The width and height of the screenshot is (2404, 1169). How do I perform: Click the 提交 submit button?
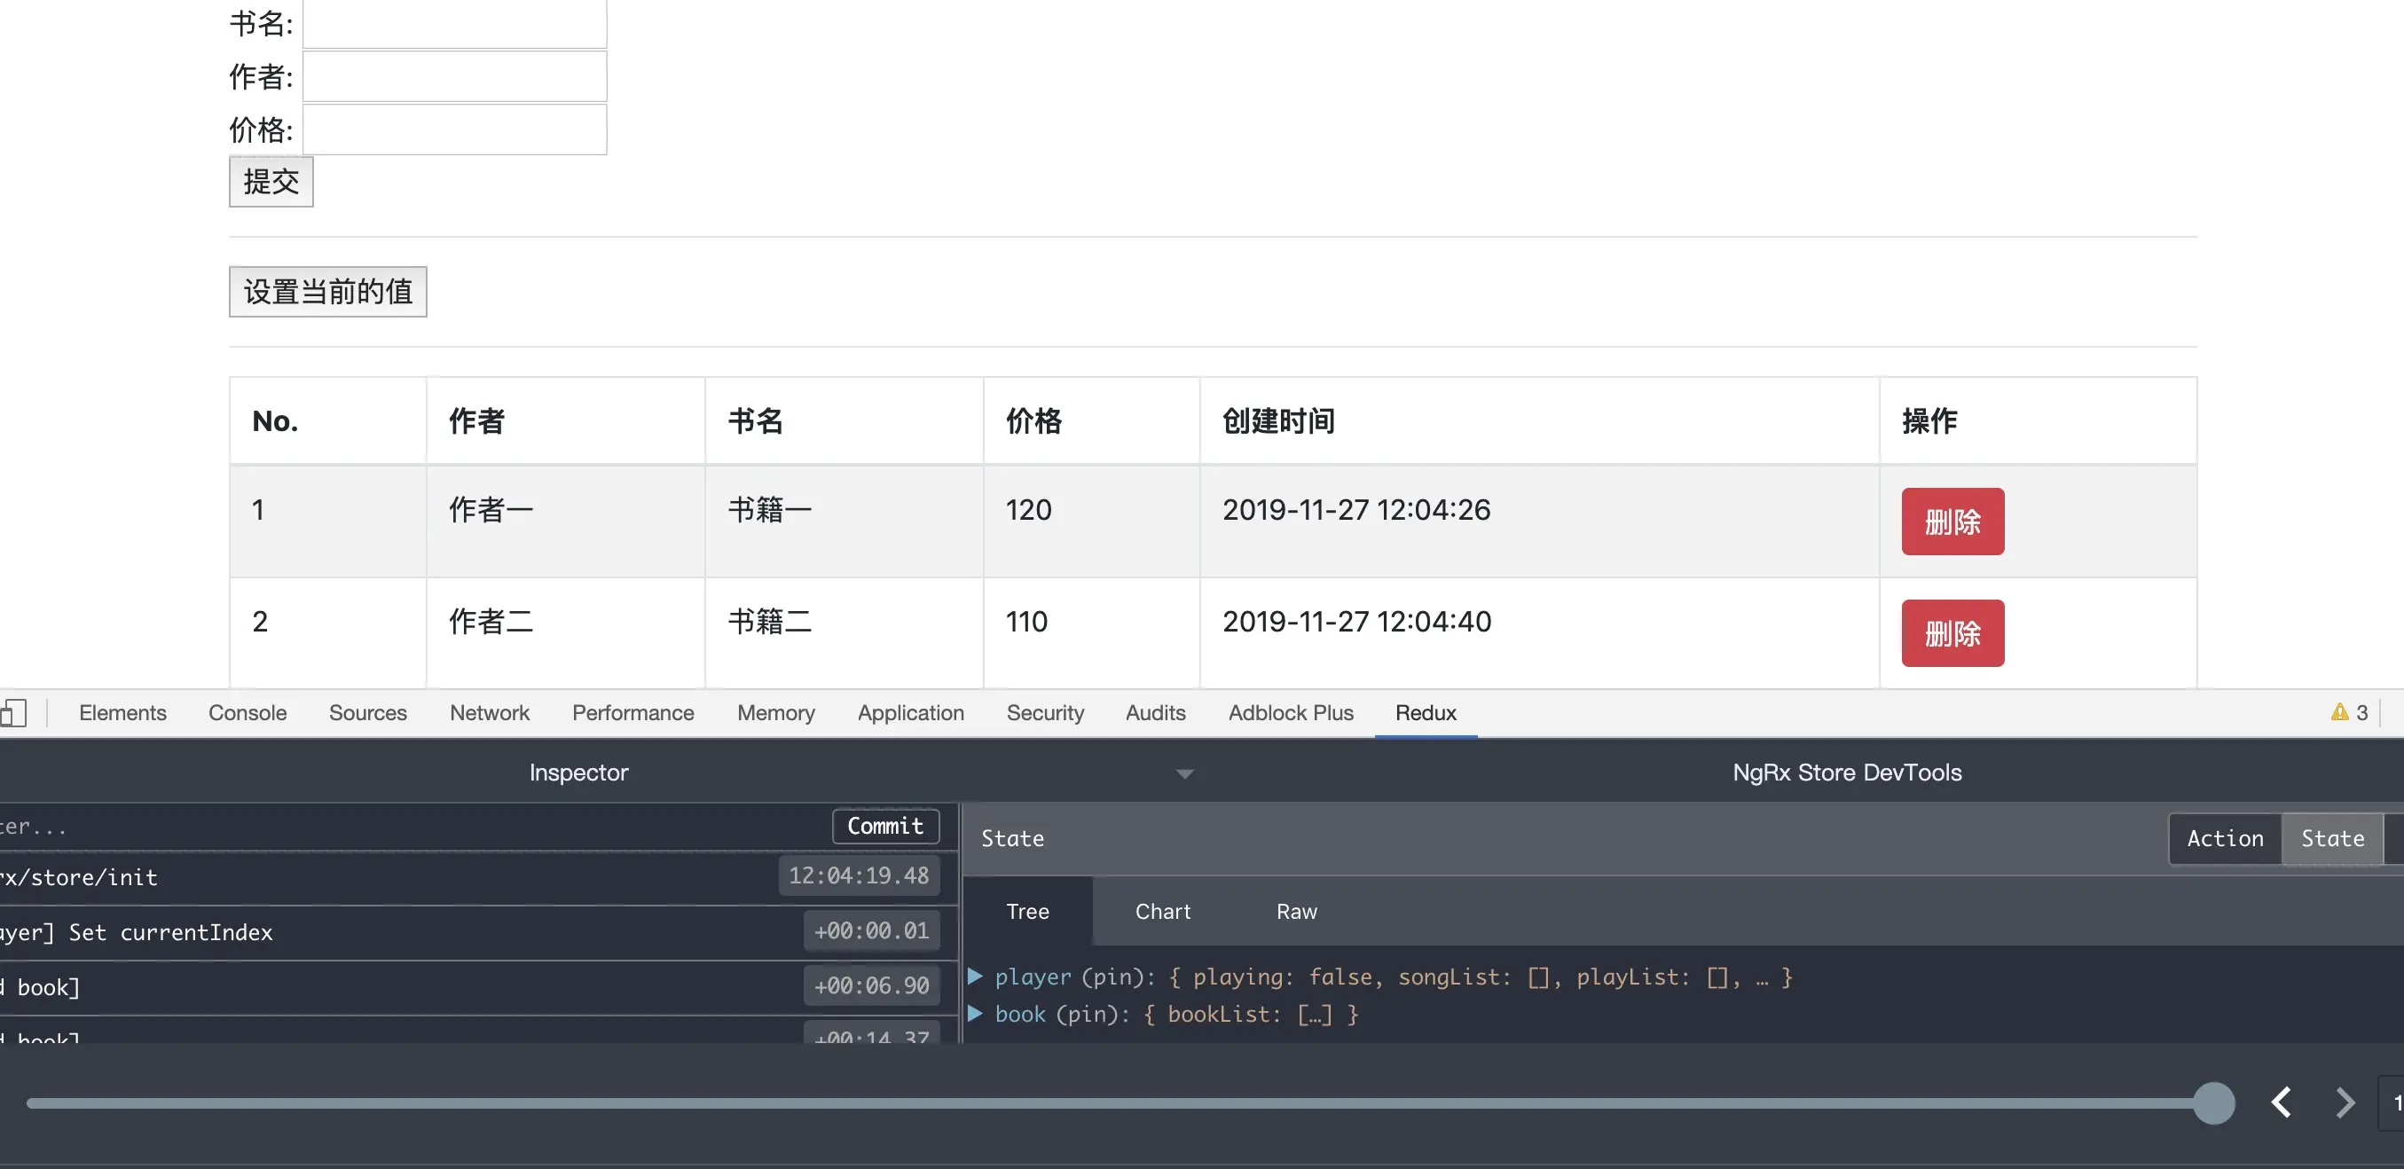(x=271, y=181)
